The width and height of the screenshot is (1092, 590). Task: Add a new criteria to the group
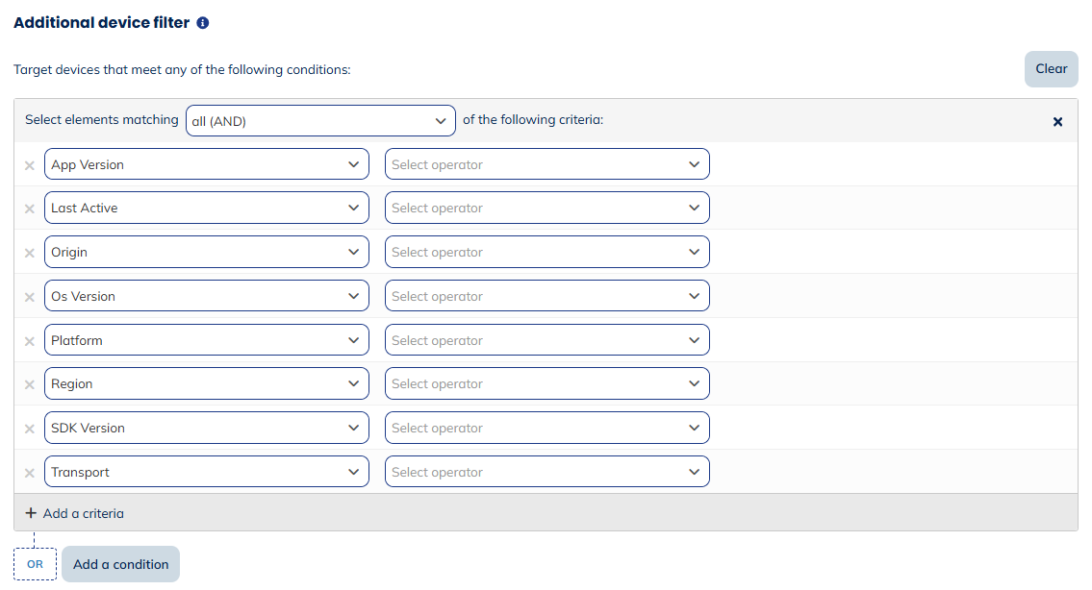pos(74,513)
